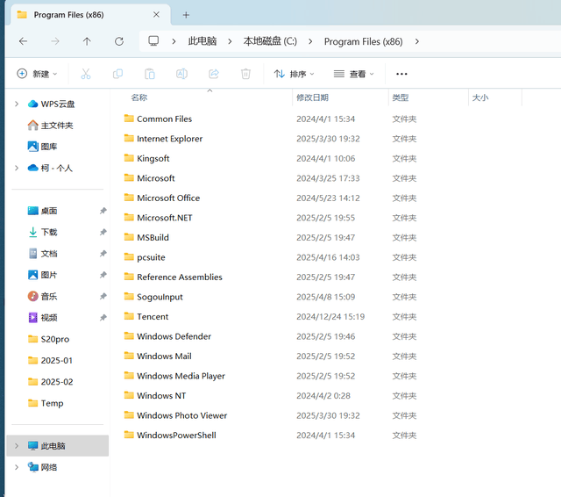Click the Delete trash icon
This screenshot has width=561, height=497.
[245, 74]
